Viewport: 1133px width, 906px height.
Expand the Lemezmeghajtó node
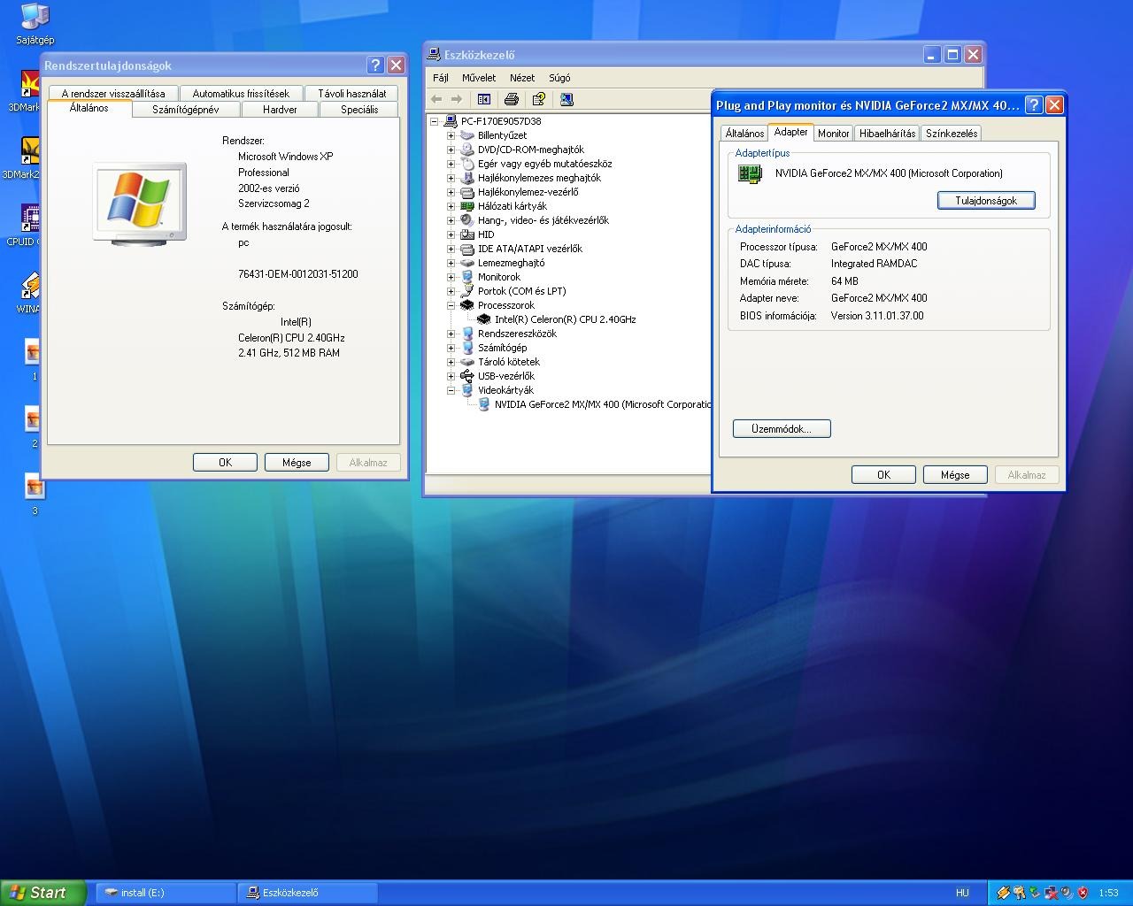coord(451,263)
